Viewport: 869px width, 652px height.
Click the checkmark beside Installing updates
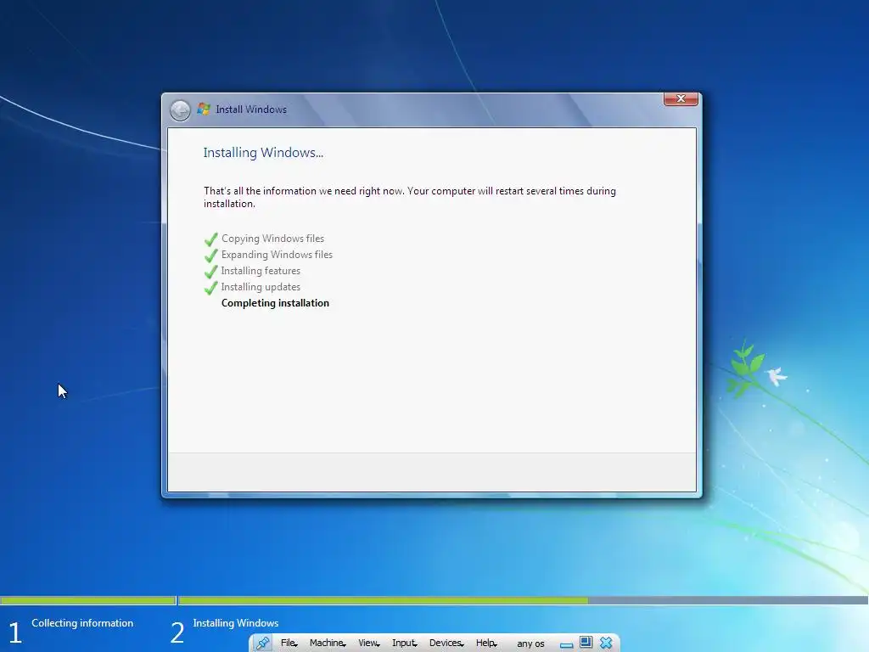click(x=211, y=287)
